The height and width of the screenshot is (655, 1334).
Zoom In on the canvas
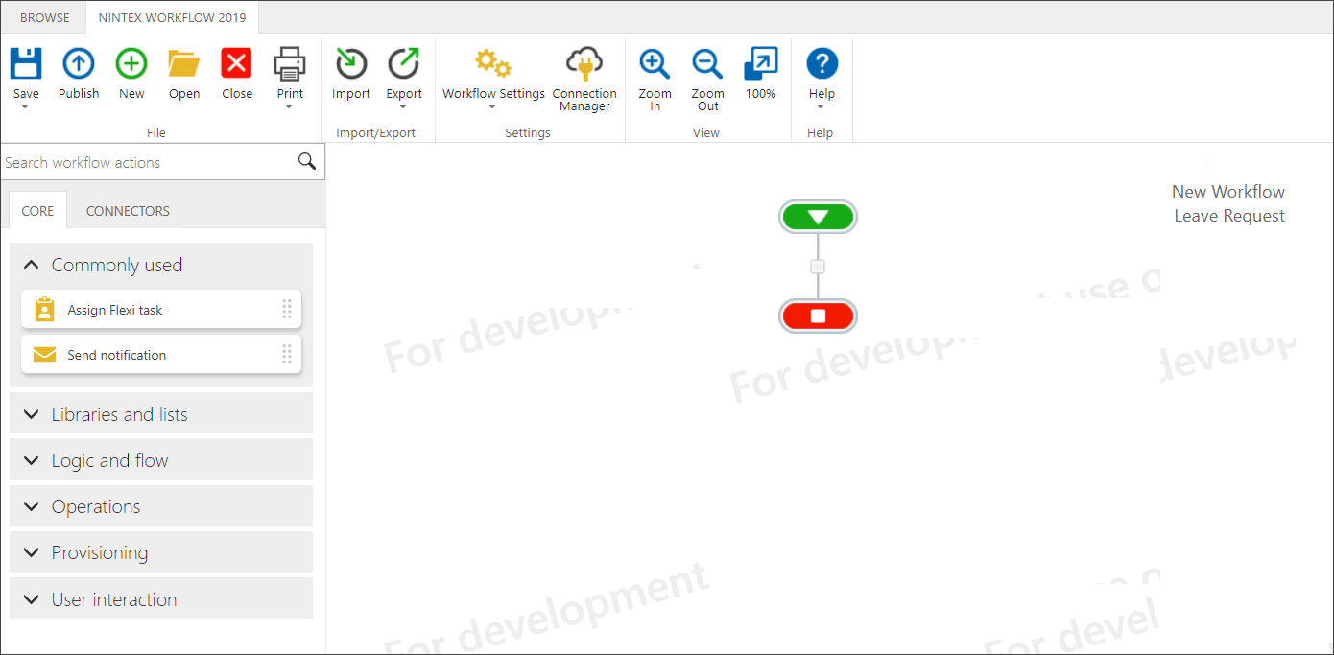[655, 63]
